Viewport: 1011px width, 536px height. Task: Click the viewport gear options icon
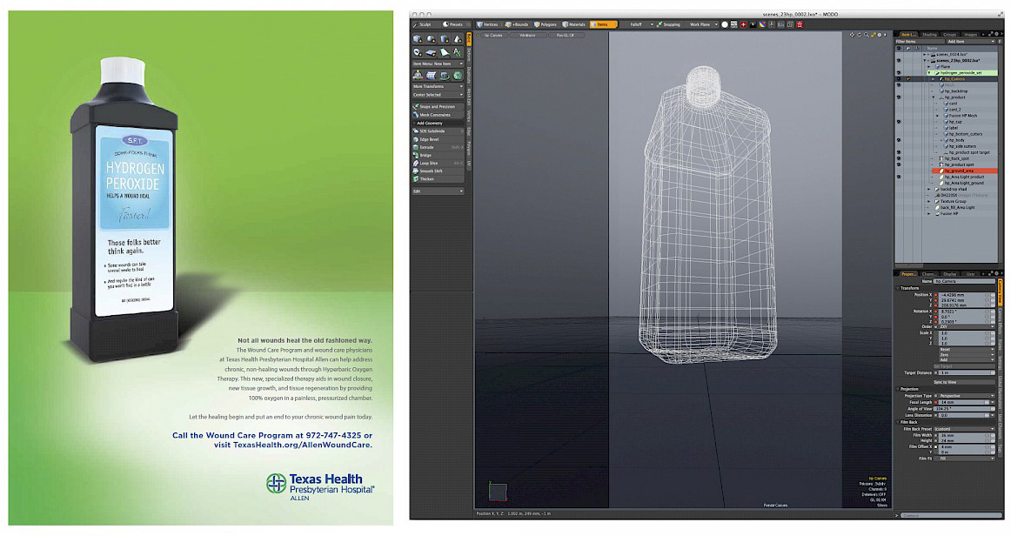point(879,35)
